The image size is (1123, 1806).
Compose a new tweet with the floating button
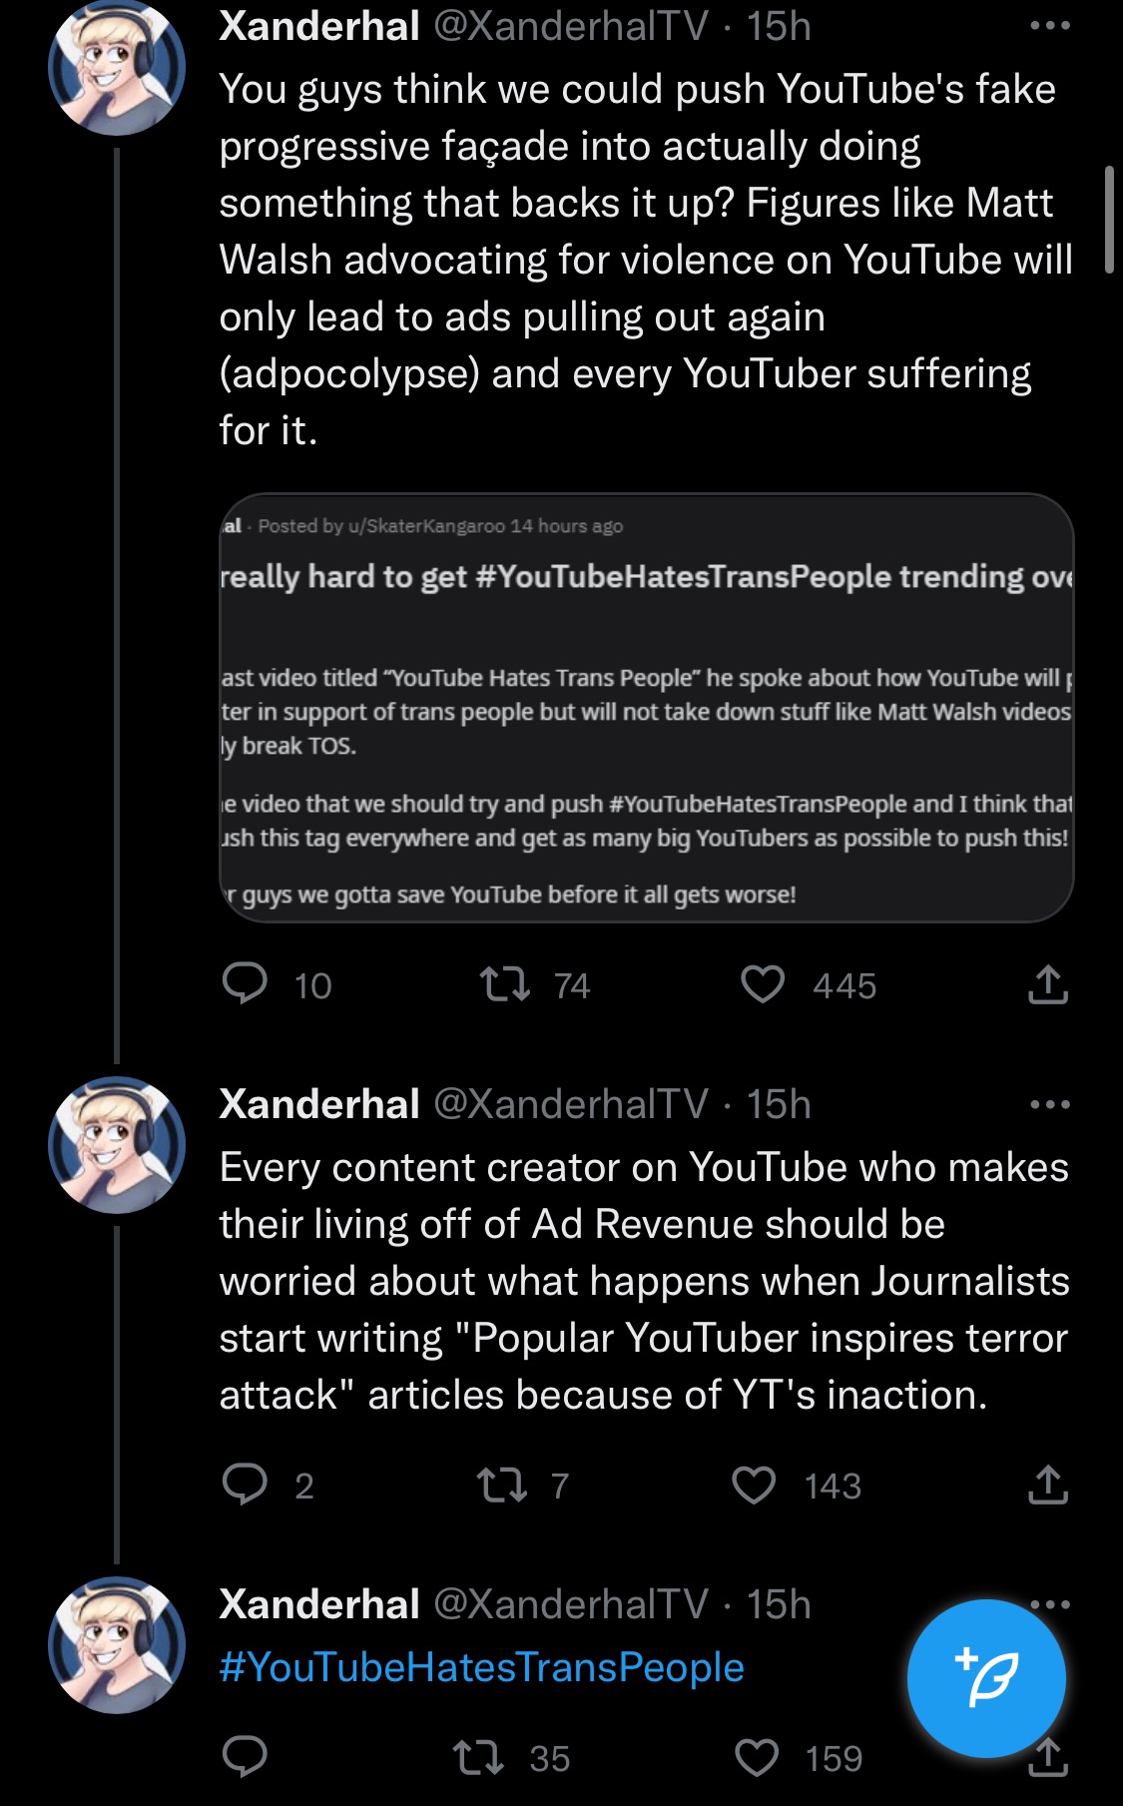(x=986, y=1677)
